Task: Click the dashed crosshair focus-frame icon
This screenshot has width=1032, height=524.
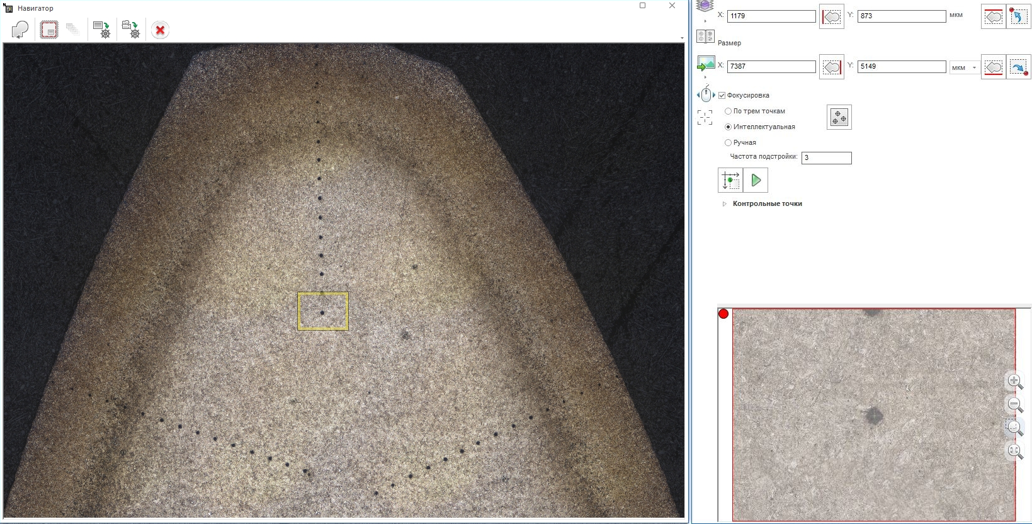Action: [x=705, y=117]
